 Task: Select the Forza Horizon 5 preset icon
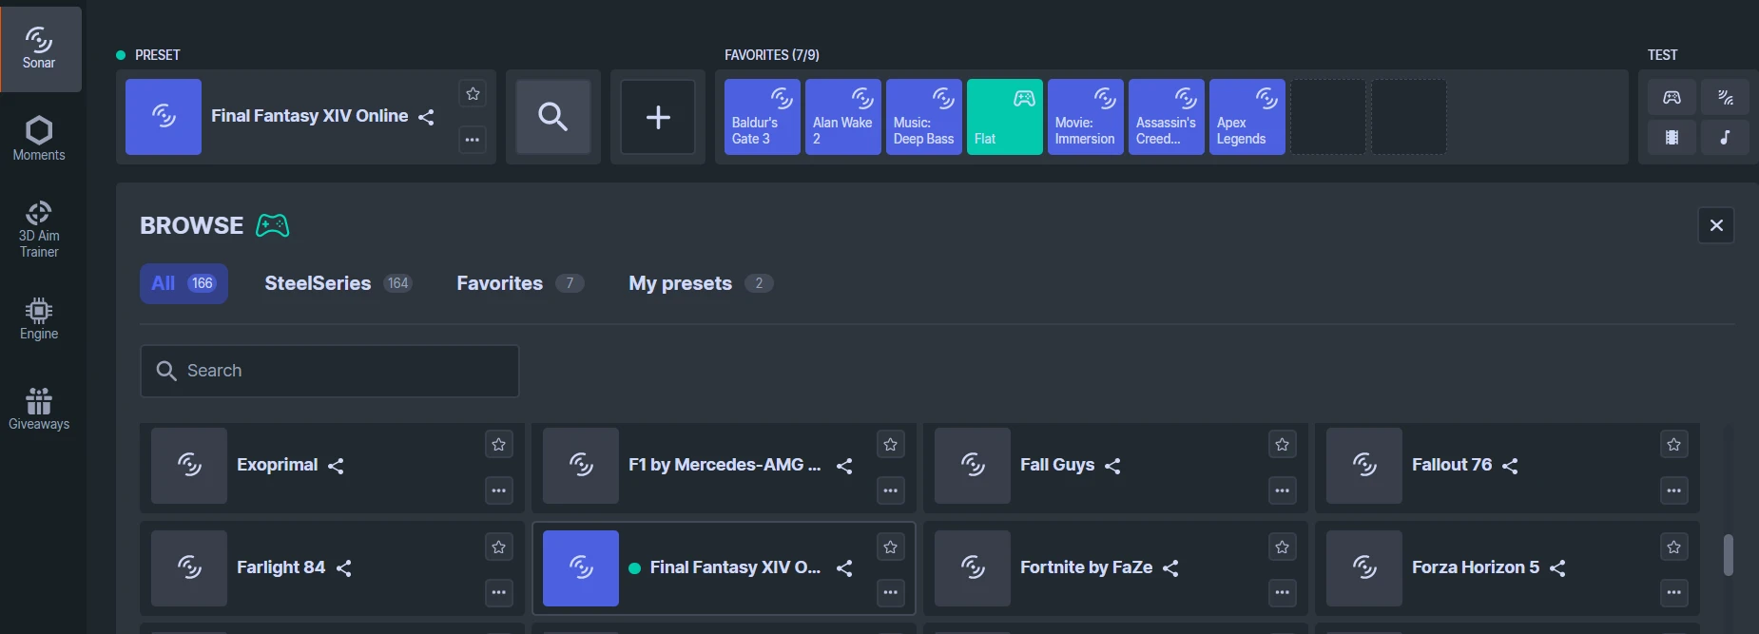coord(1364,568)
